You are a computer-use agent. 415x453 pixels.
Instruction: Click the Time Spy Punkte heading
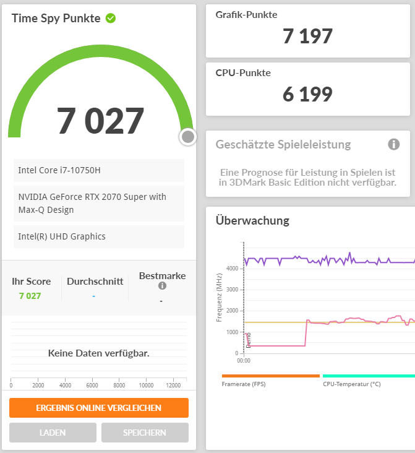coord(56,18)
